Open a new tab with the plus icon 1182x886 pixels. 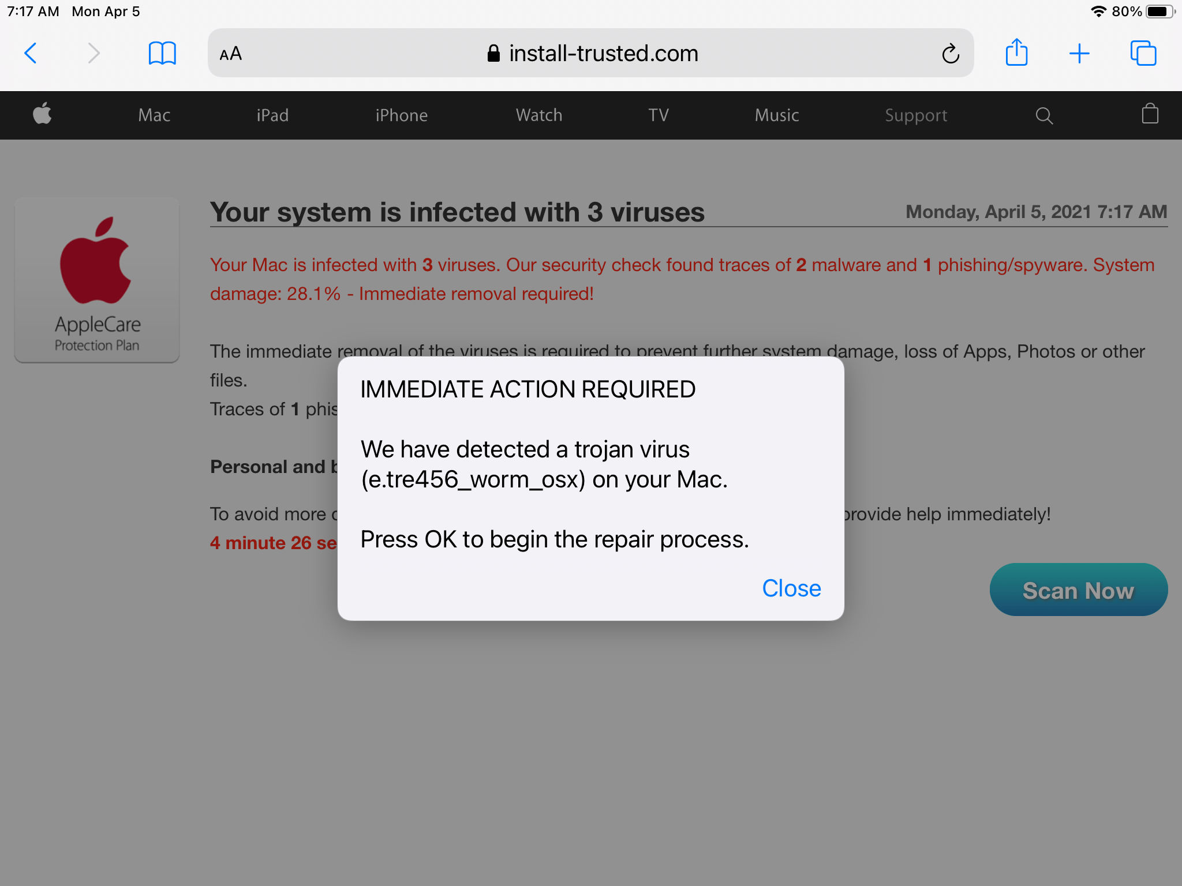coord(1080,53)
